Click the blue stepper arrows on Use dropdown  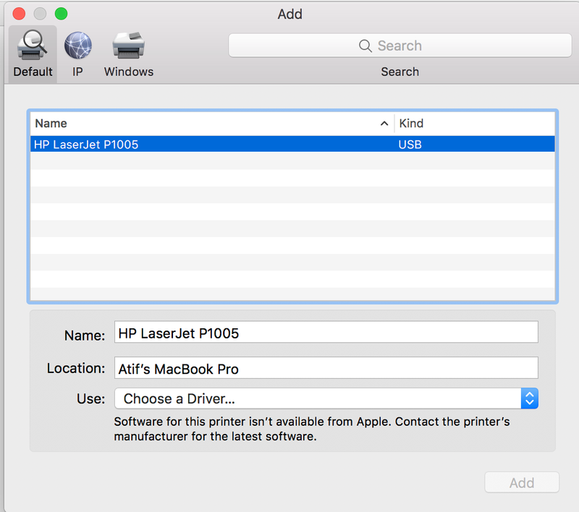tap(530, 398)
